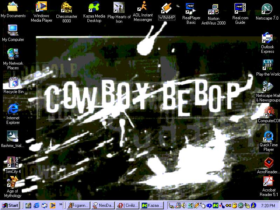Screen dimensions: 280x210
Task: Open the My Documents folder icon
Action: click(x=13, y=9)
